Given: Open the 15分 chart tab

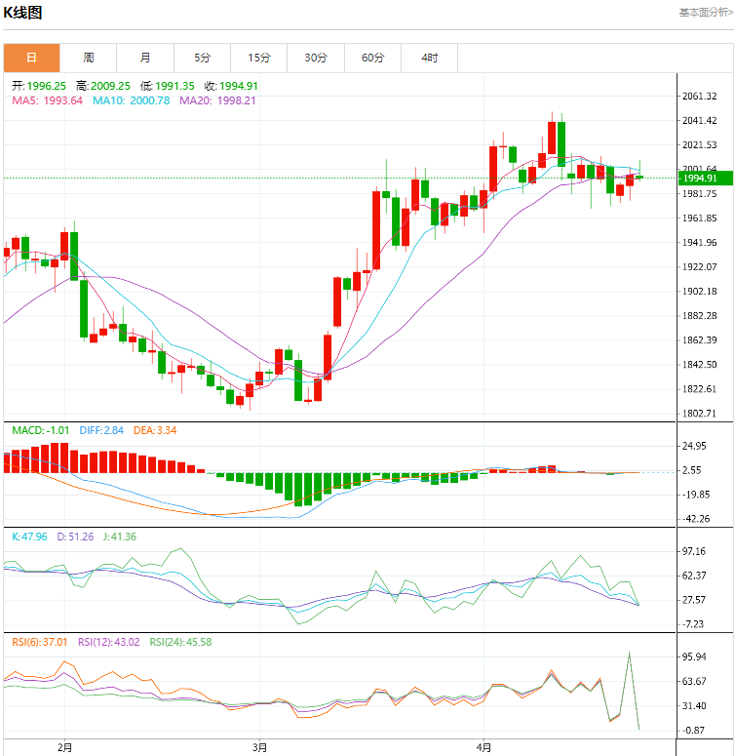Looking at the screenshot, I should click(259, 58).
